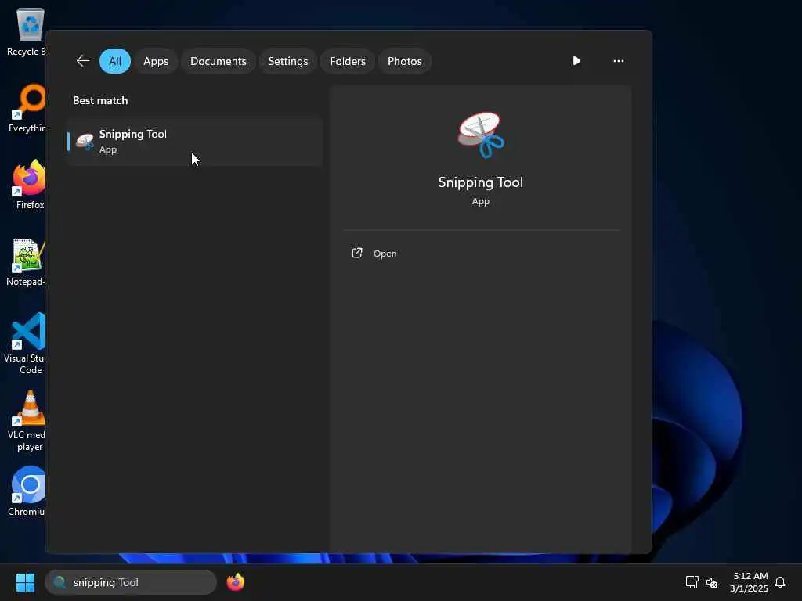
Task: Select the Recycle Bin desktop icon
Action: coord(26,31)
